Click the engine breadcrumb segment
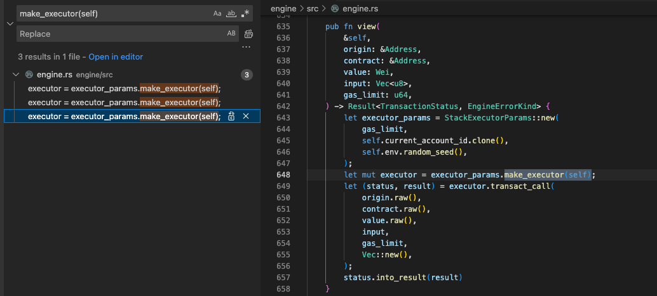 [283, 9]
